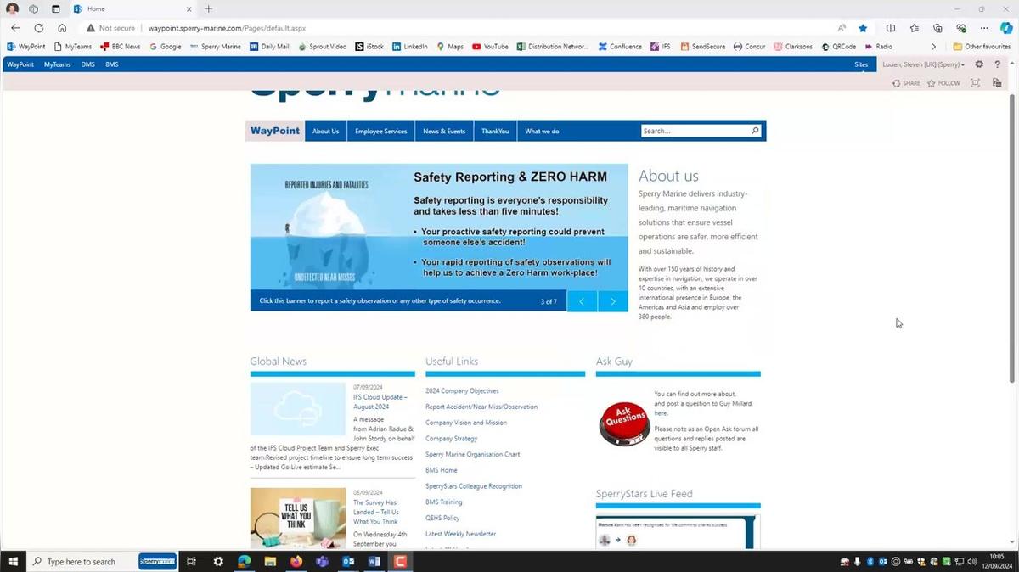The image size is (1019, 572).
Task: Open the SharePoint help question mark
Action: (998, 64)
